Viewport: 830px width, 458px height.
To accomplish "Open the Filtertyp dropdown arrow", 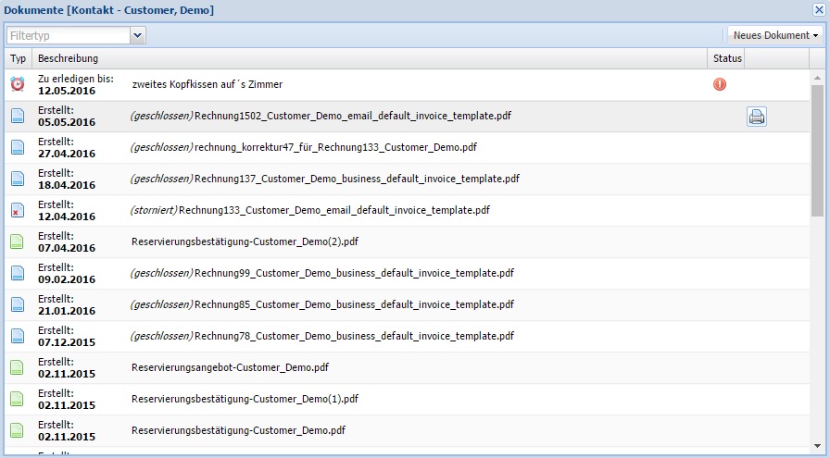I will (x=138, y=35).
